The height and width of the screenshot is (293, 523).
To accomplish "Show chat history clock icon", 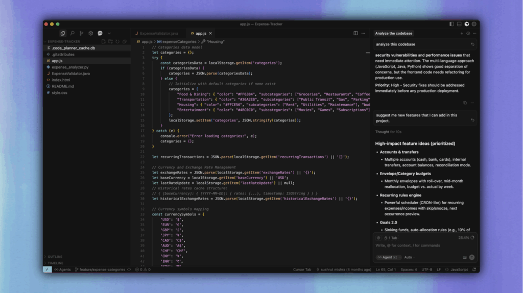I will (x=468, y=33).
